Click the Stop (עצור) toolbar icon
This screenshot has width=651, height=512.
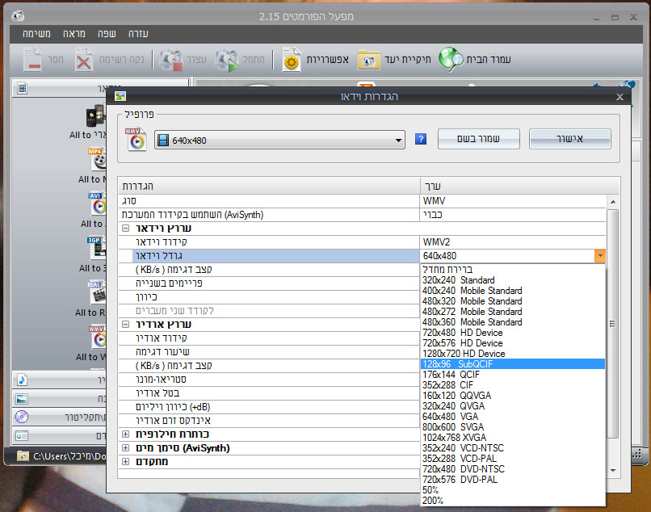(x=171, y=60)
